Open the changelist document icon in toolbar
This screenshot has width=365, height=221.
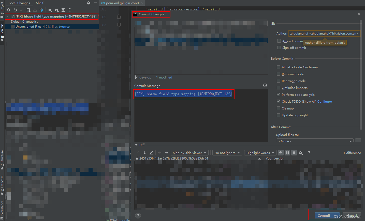coord(28,10)
